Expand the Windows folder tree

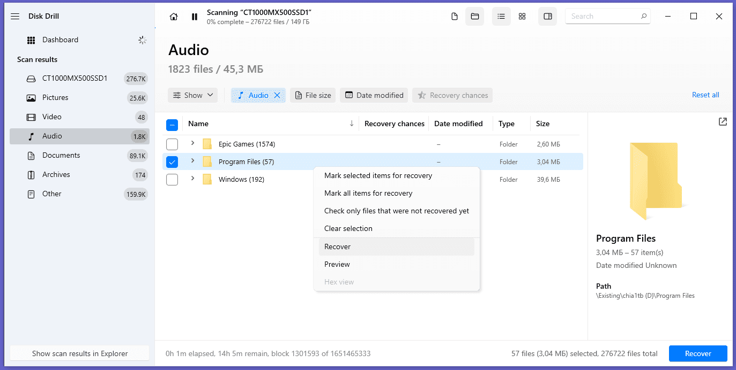pyautogui.click(x=193, y=179)
